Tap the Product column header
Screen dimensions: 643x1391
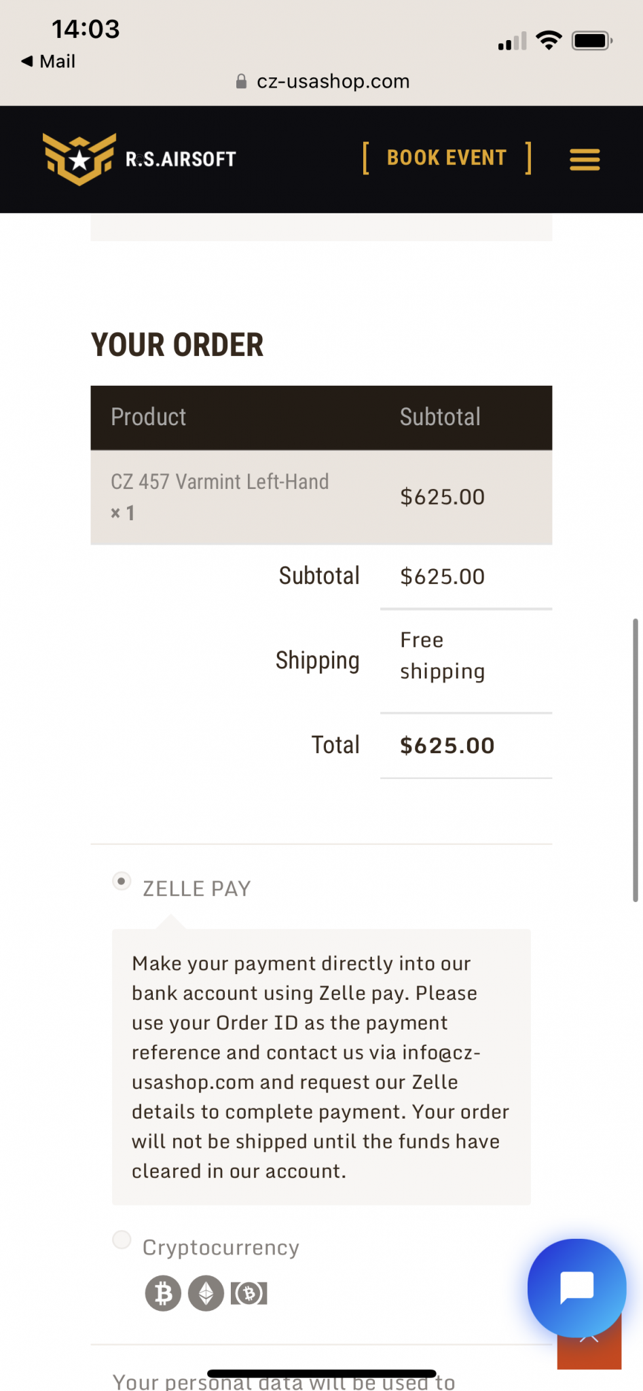[x=149, y=417]
